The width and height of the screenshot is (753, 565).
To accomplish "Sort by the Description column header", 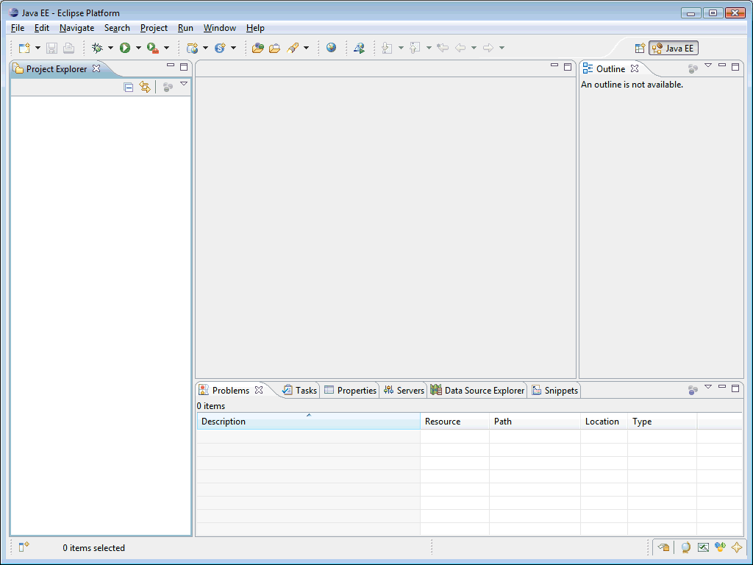I will click(308, 422).
